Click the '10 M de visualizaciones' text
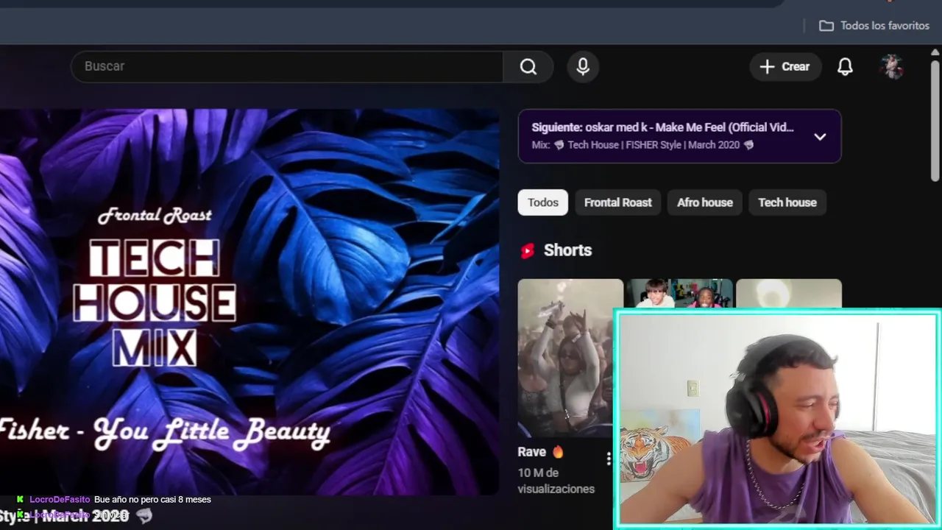The image size is (942, 530). pos(556,481)
